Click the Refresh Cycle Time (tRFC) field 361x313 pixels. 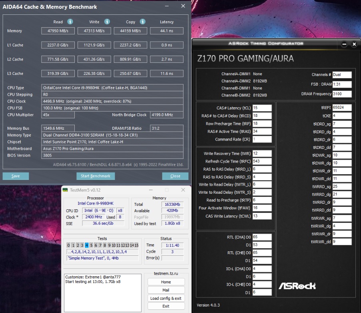262,161
